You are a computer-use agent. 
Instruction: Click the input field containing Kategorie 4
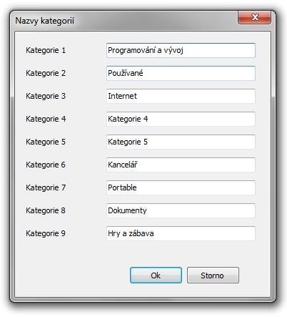click(x=181, y=119)
